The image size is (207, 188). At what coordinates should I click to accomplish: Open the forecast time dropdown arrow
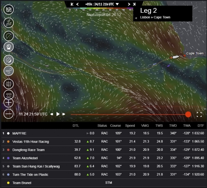pyautogui.click(x=117, y=4)
